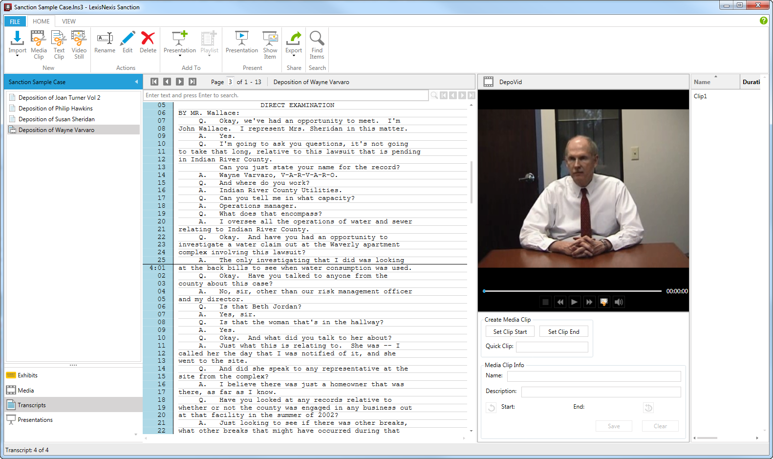Jump to the next search result
This screenshot has width=773, height=459.
coord(462,95)
